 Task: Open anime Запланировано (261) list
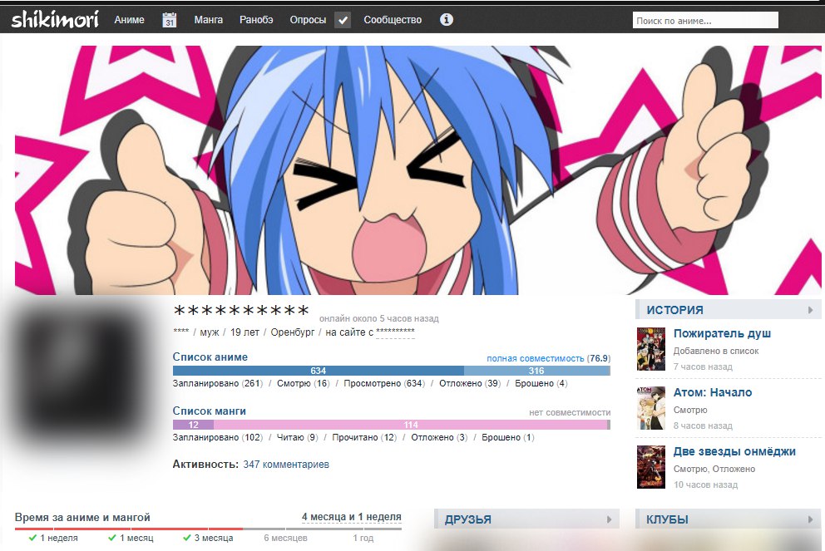pos(218,383)
